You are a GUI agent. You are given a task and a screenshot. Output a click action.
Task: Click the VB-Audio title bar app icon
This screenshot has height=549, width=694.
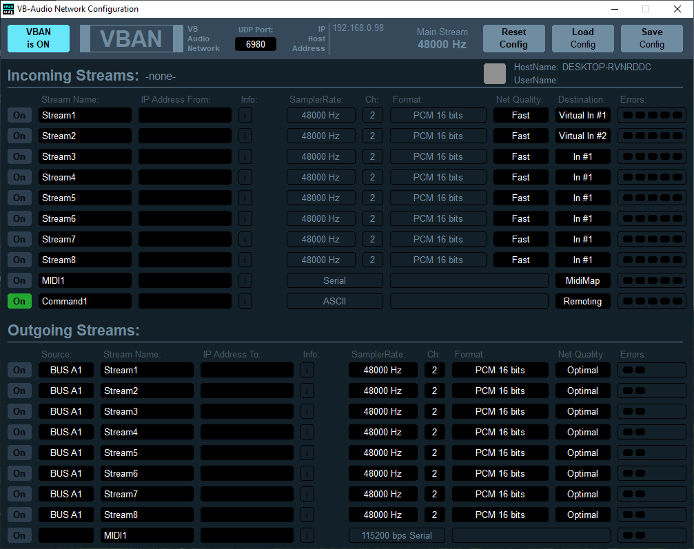point(8,9)
